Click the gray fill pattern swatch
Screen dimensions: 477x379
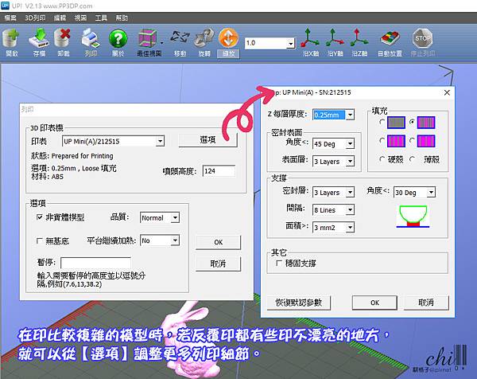[x=396, y=123]
